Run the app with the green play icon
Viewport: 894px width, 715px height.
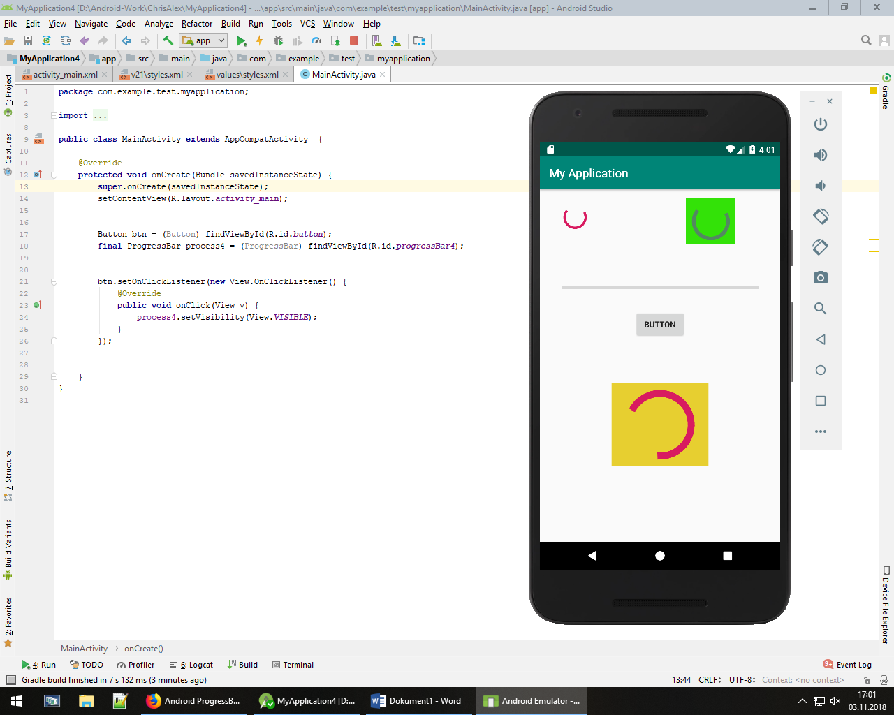tap(241, 41)
